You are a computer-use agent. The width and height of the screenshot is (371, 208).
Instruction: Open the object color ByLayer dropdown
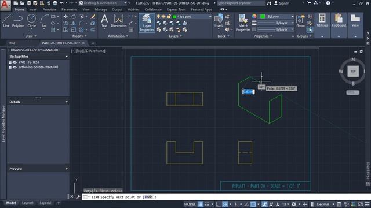(277, 17)
